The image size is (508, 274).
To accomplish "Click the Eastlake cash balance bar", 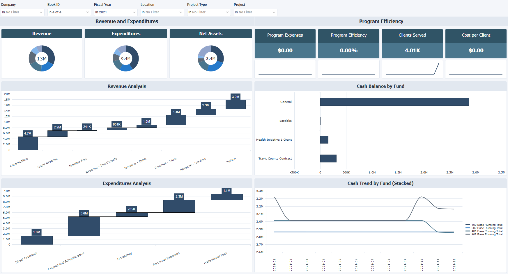I will [320, 121].
